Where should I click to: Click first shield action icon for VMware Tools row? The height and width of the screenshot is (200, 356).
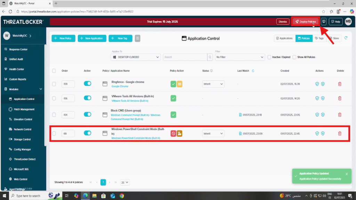click(317, 98)
